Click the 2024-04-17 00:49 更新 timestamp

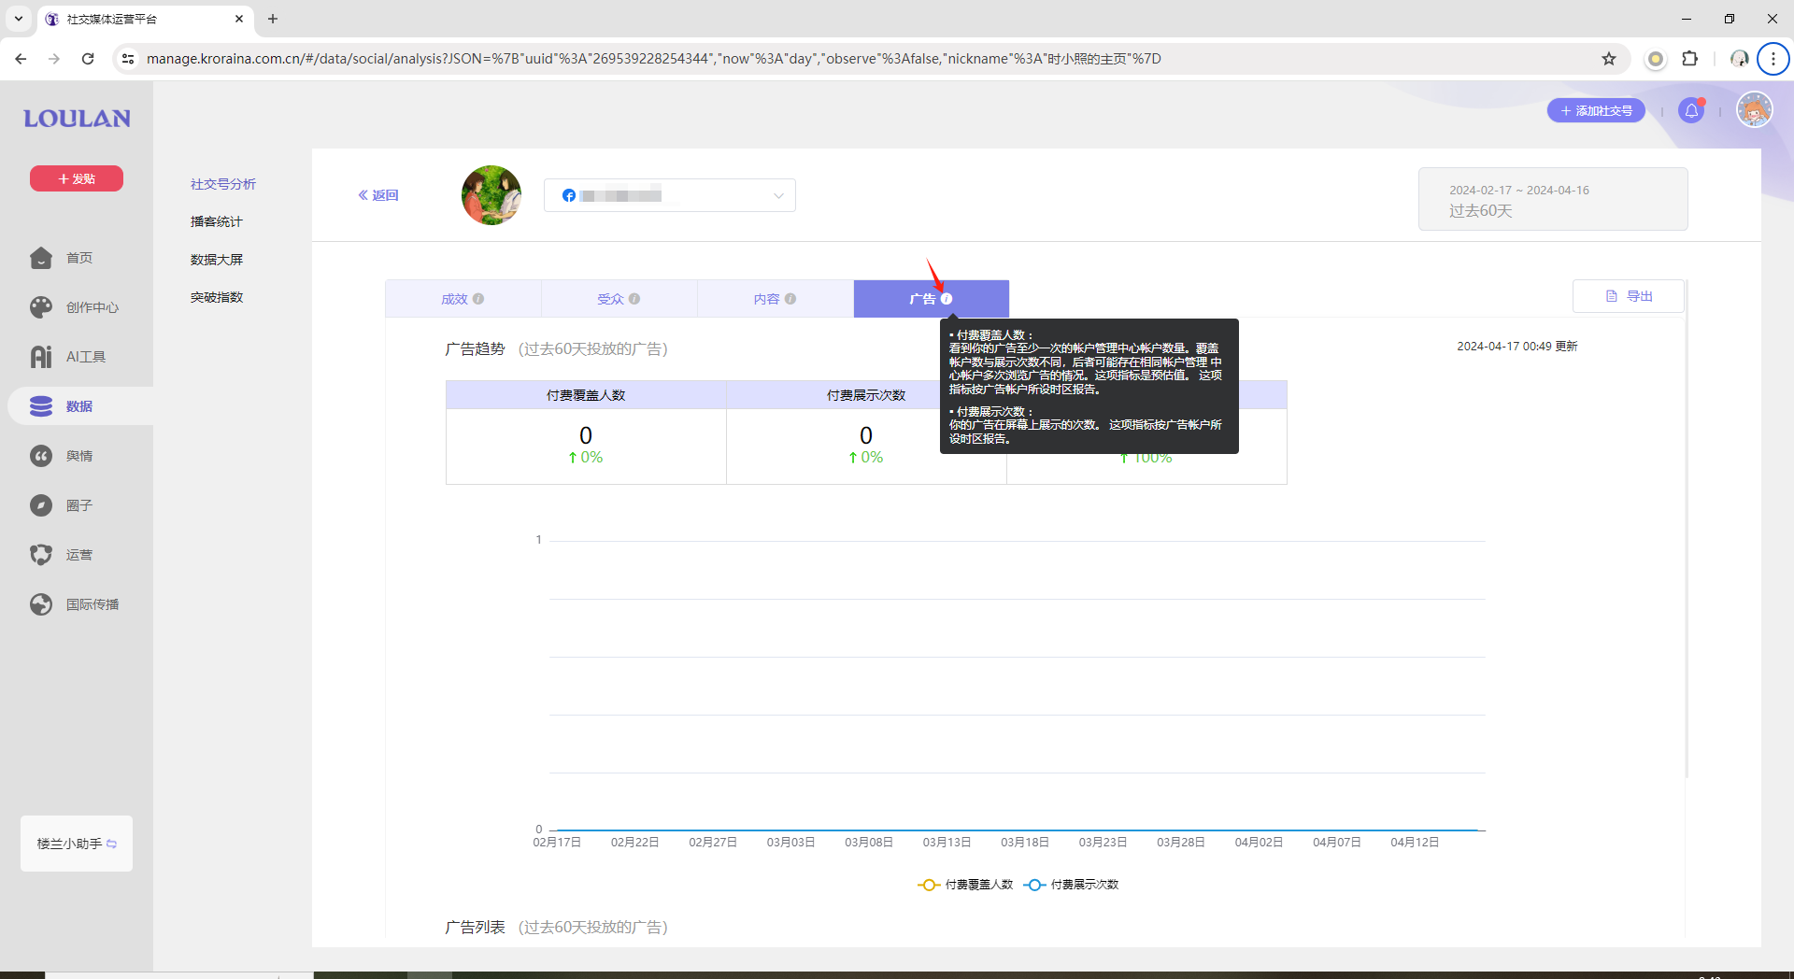click(1517, 347)
